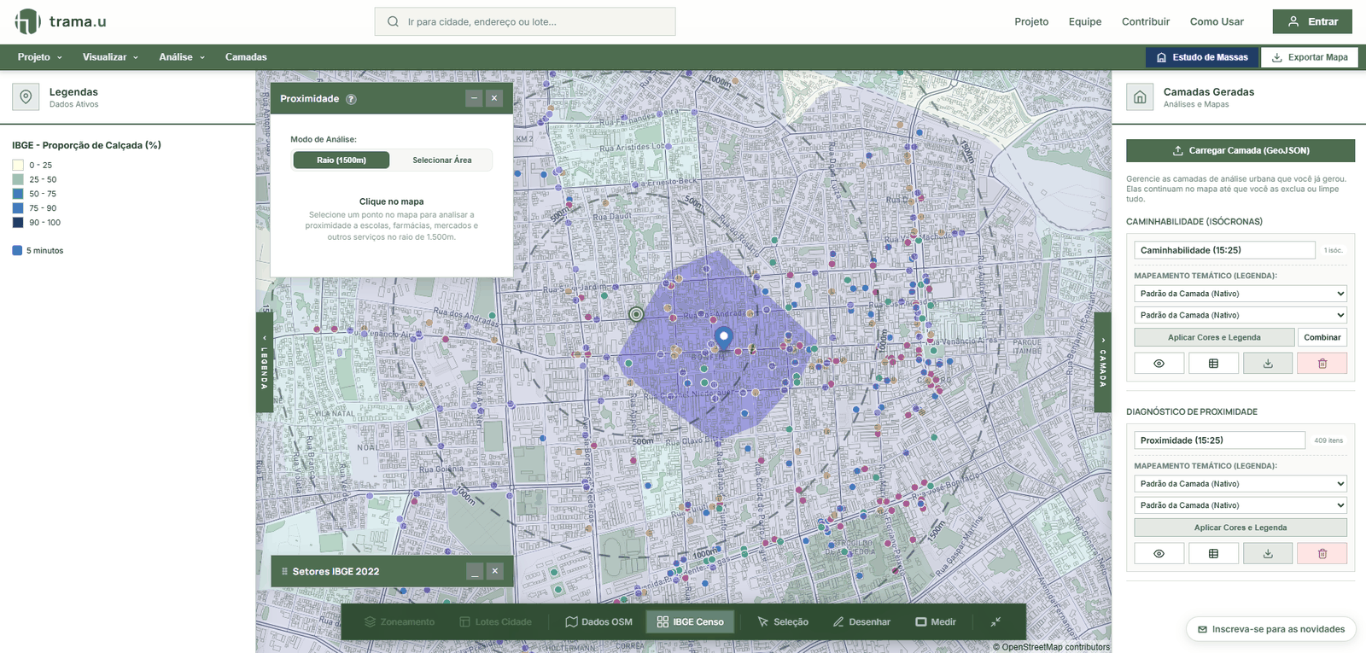
Task: Delete the Proximidade layer
Action: (x=1322, y=554)
